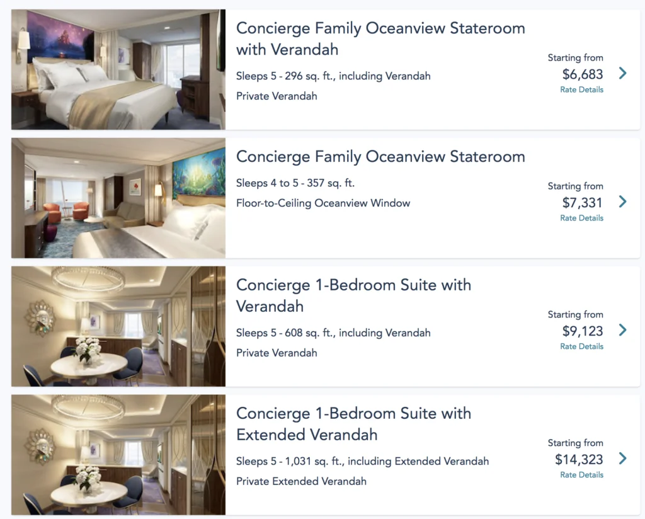Viewport: 645px width, 519px height.
Task: Click the $6,683 starting price
Action: (583, 74)
